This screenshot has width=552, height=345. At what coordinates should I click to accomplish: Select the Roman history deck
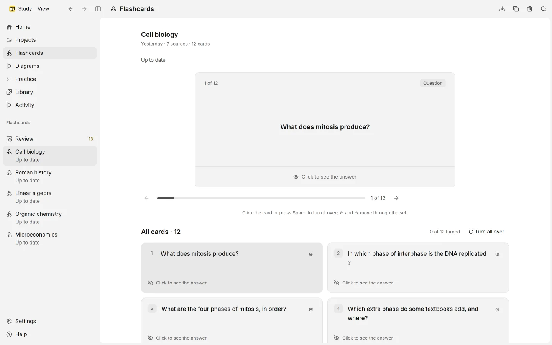[50, 176]
